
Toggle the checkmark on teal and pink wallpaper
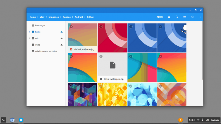tap(131, 56)
